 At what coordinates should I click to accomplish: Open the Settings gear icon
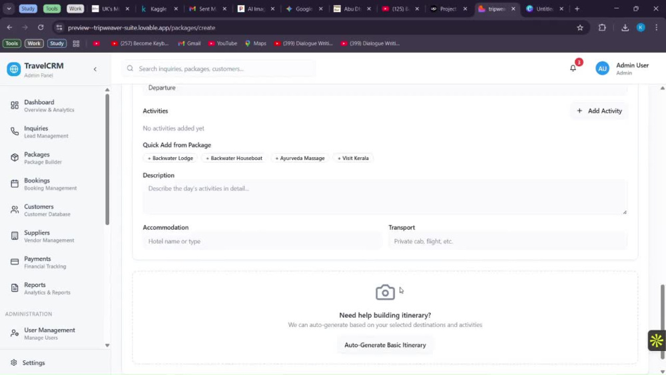tap(13, 363)
